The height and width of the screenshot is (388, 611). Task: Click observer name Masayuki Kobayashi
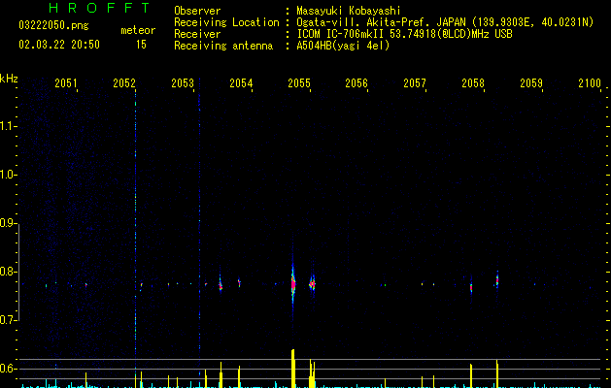point(349,11)
